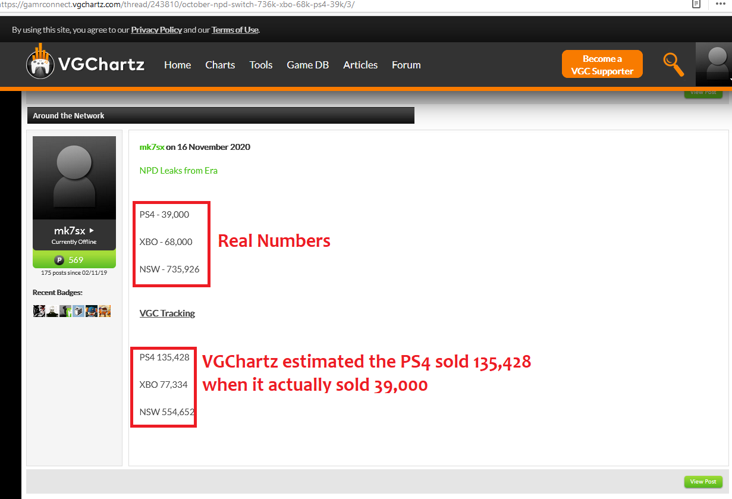This screenshot has width=732, height=499.
Task: Click '175 posts since 02/11/19' text
Action: 74,272
